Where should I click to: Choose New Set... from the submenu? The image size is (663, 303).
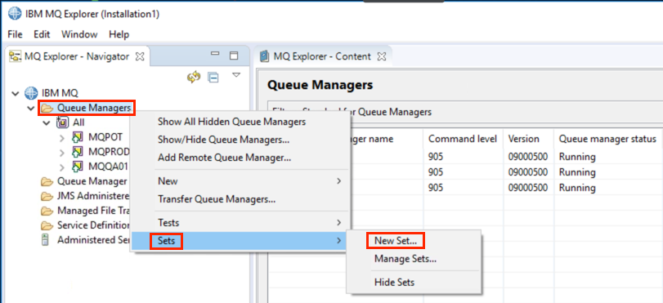(x=396, y=240)
